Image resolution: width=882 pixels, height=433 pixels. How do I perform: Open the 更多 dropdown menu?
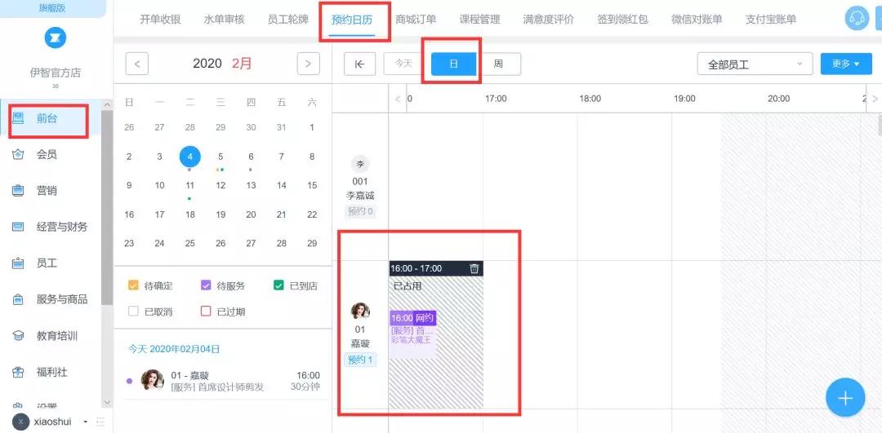[846, 64]
